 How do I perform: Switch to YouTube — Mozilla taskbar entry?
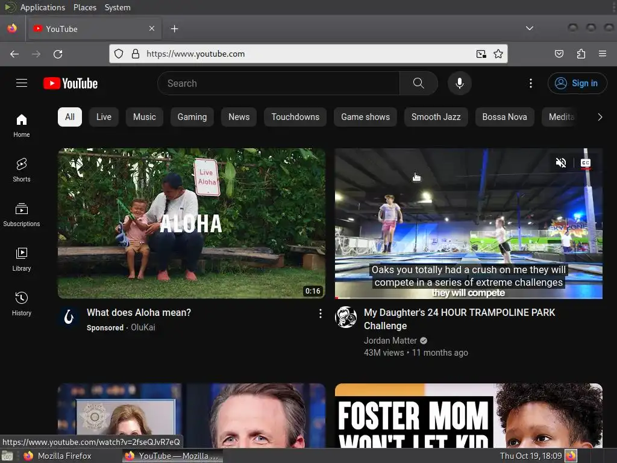[x=172, y=456]
